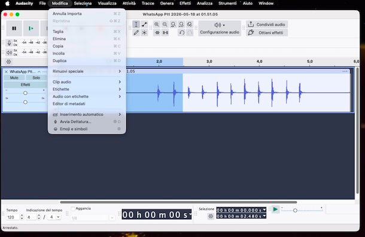Open the Tracce menu
Screen dimensions: 365x237
[148, 3]
